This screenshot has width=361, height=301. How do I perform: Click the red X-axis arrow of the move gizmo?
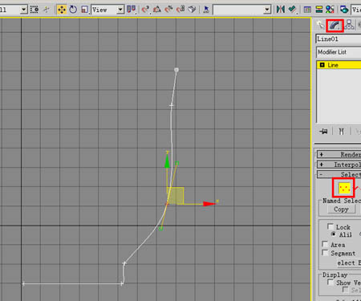coord(209,204)
